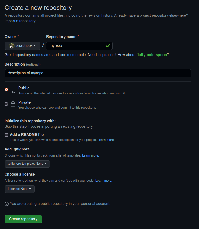Click Learn more about licenses

[x=103, y=180]
